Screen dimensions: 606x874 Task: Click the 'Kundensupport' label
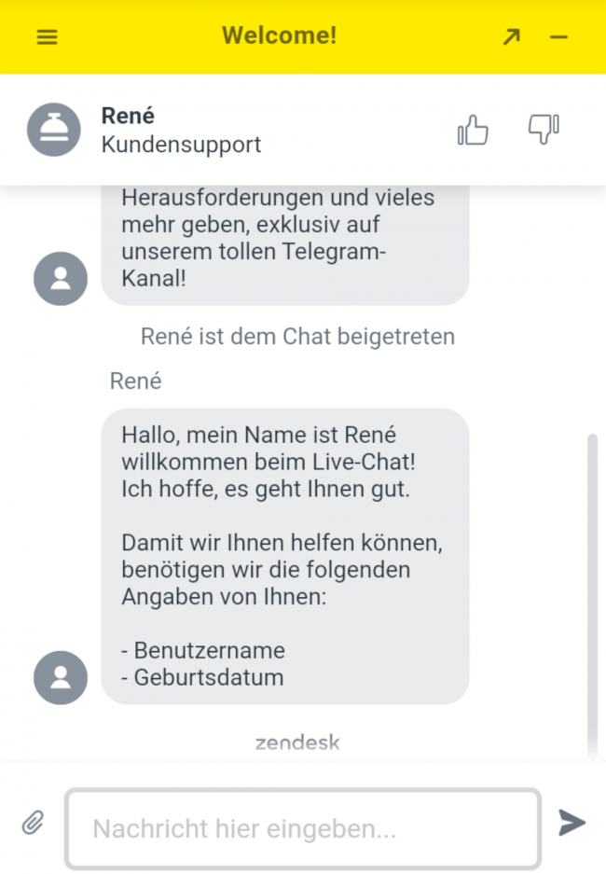(181, 146)
